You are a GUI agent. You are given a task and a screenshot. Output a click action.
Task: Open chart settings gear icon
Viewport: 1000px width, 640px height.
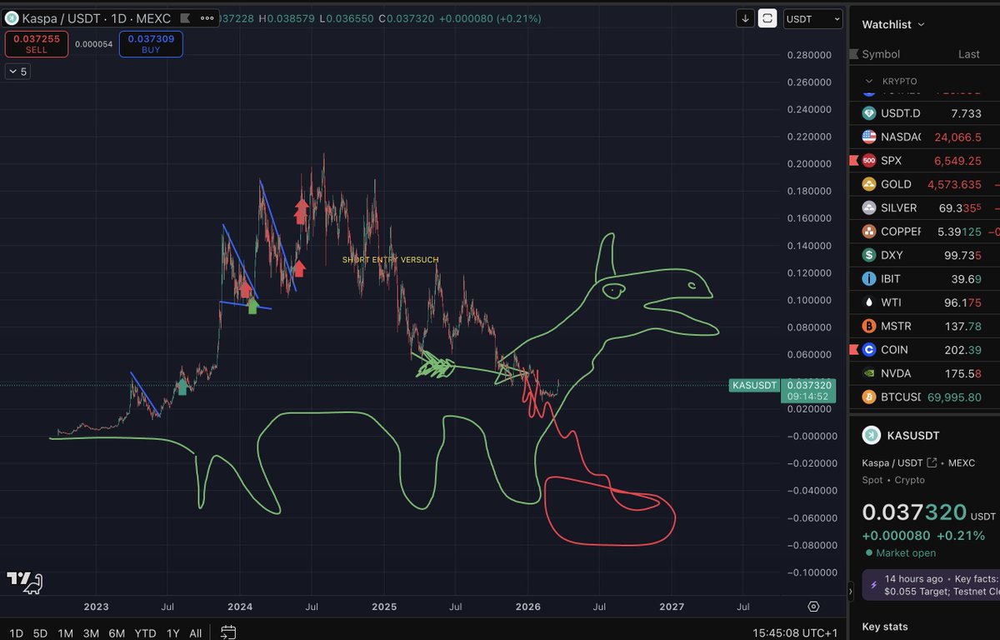813,607
